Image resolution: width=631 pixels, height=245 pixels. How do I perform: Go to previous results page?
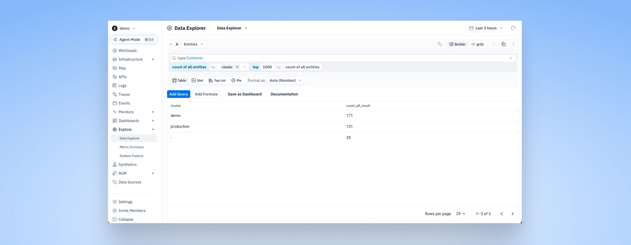coord(502,214)
